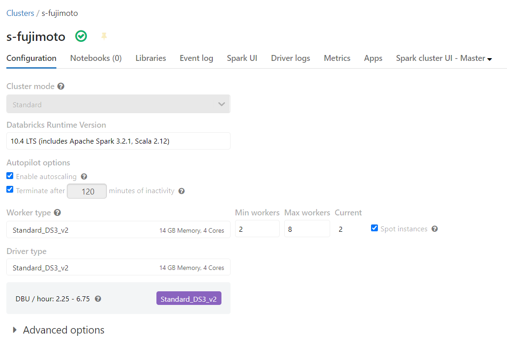
Task: Click the DBU / hour: 2.25 - 6.75 text
Action: [x=53, y=299]
